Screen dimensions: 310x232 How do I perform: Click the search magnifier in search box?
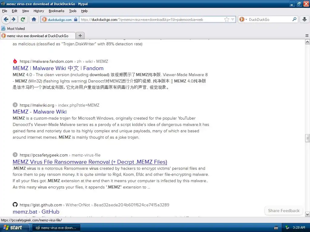(294, 19)
